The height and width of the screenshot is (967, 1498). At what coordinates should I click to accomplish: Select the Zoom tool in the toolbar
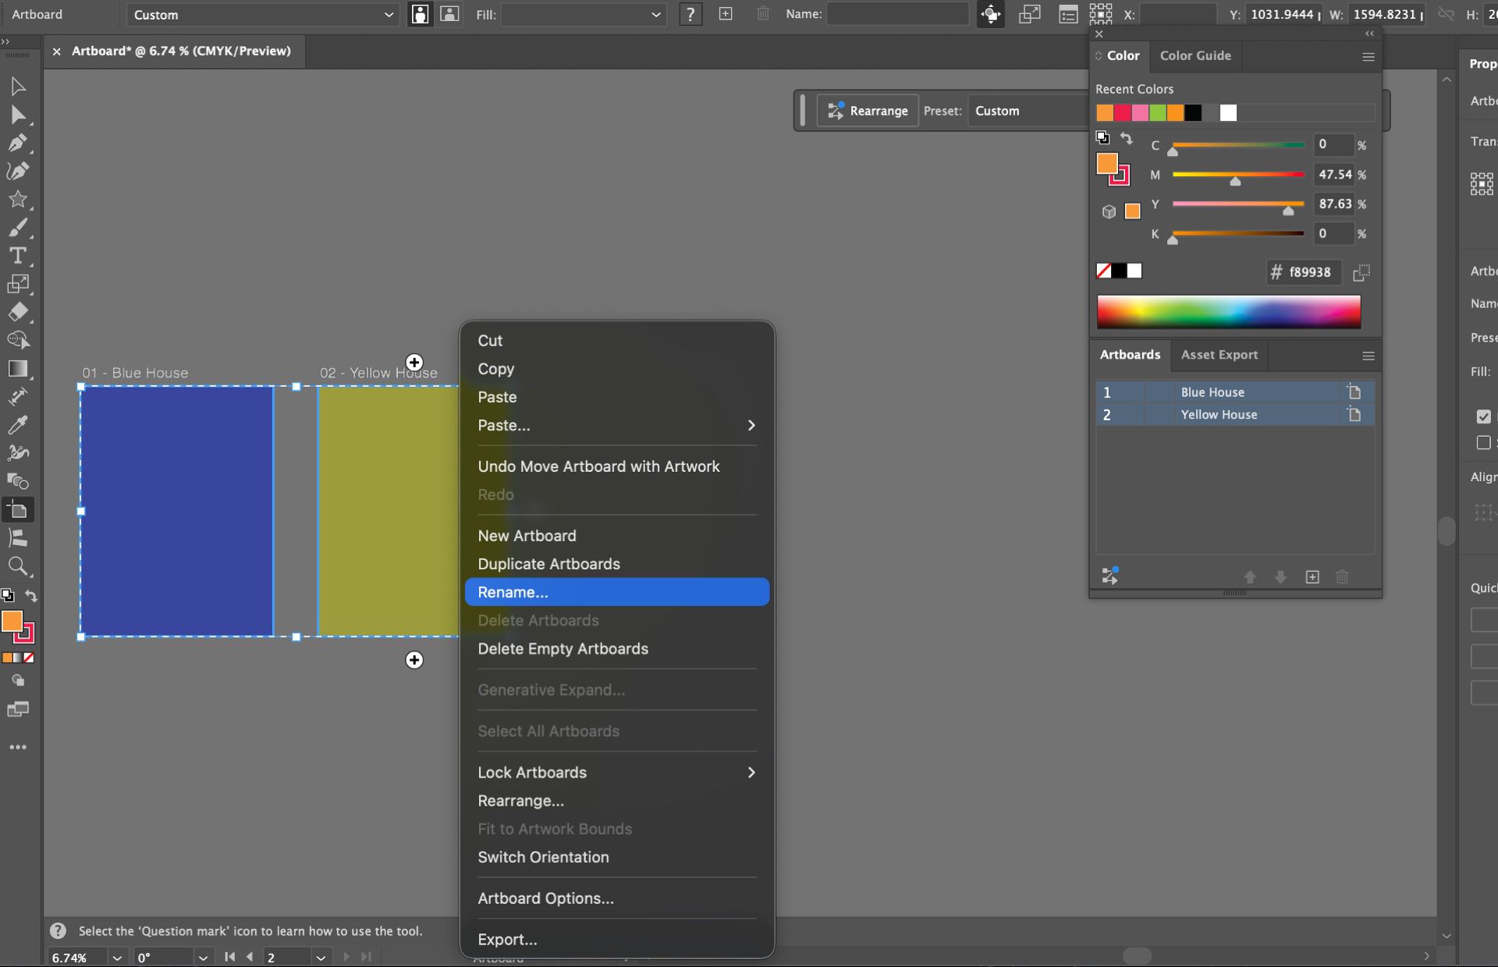(x=18, y=567)
